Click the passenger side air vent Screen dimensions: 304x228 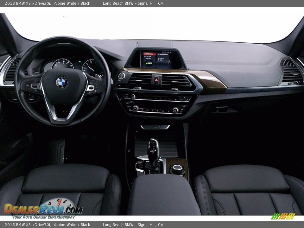tap(291, 72)
